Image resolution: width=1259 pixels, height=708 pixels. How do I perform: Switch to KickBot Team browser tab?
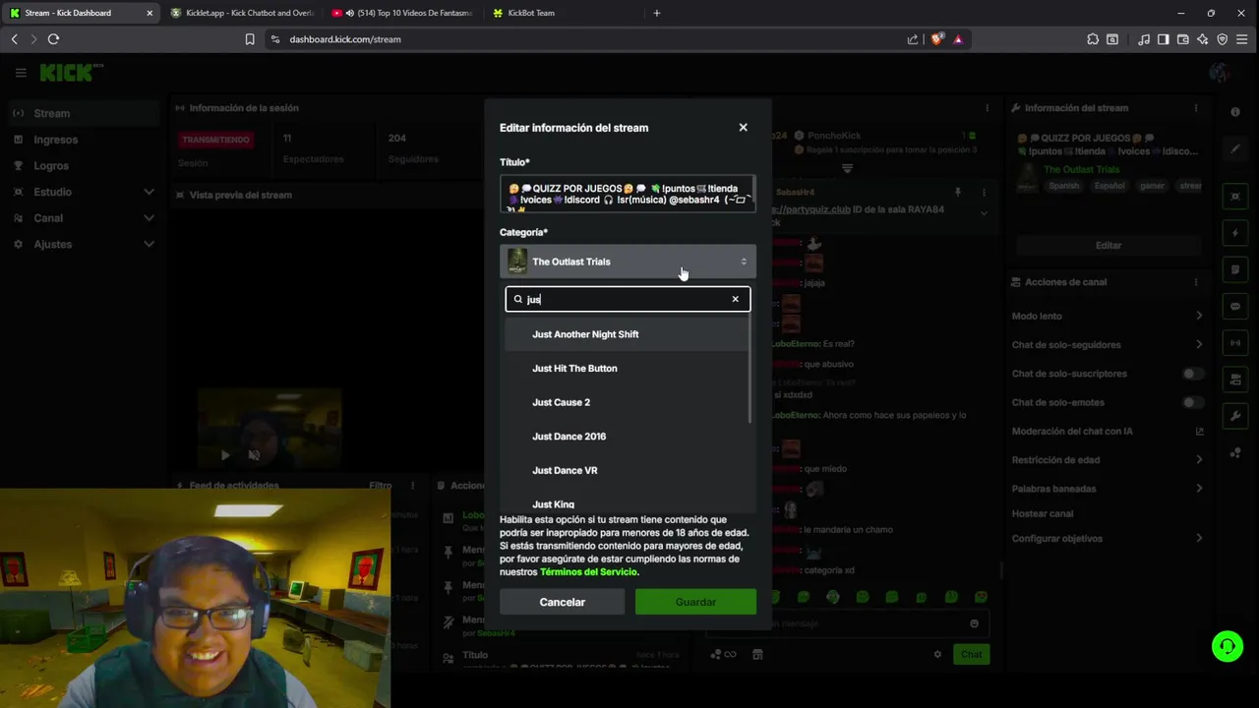click(x=563, y=13)
